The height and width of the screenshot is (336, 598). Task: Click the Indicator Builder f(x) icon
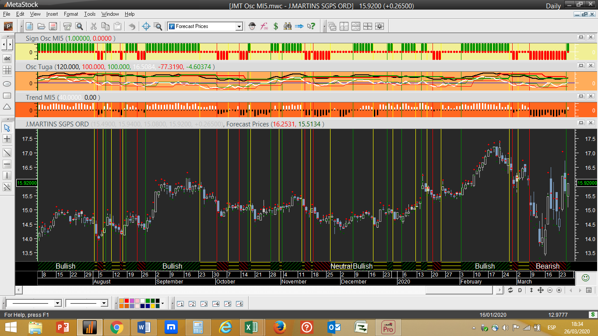[264, 26]
